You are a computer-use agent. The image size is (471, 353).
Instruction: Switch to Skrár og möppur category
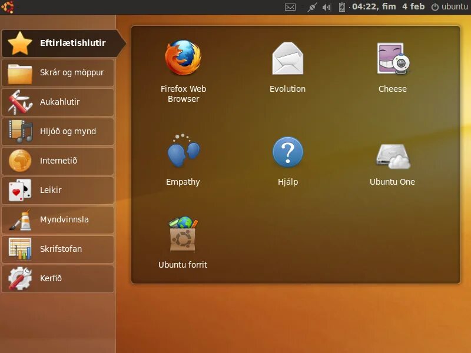pos(58,72)
